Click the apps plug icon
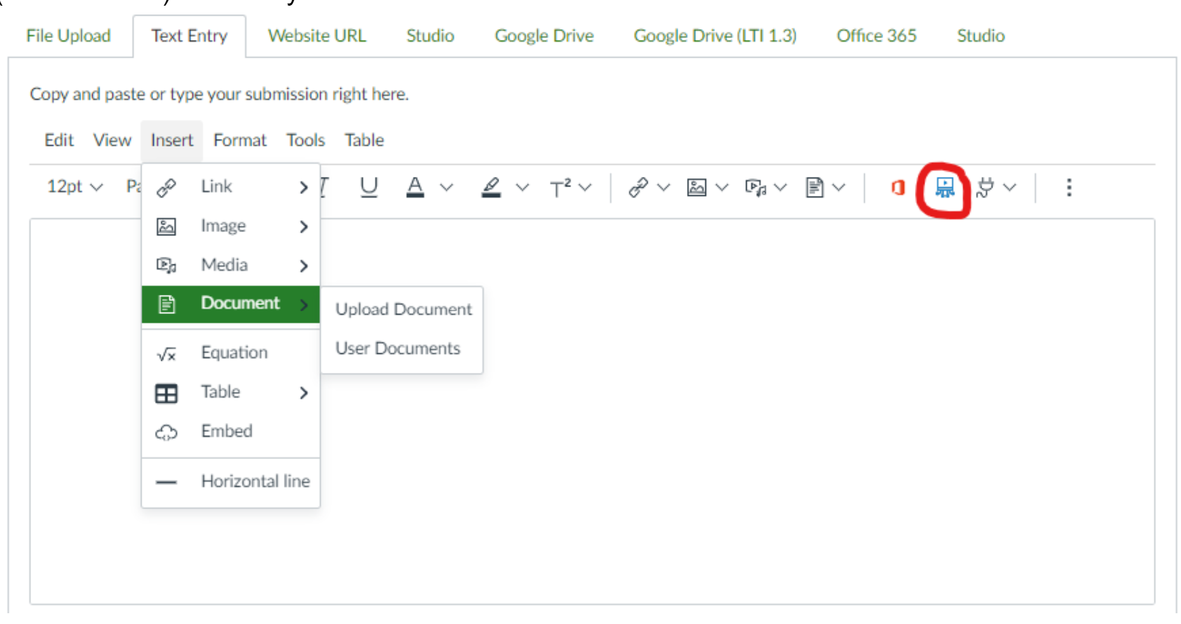Screen dimensions: 1181x624 (x=985, y=188)
